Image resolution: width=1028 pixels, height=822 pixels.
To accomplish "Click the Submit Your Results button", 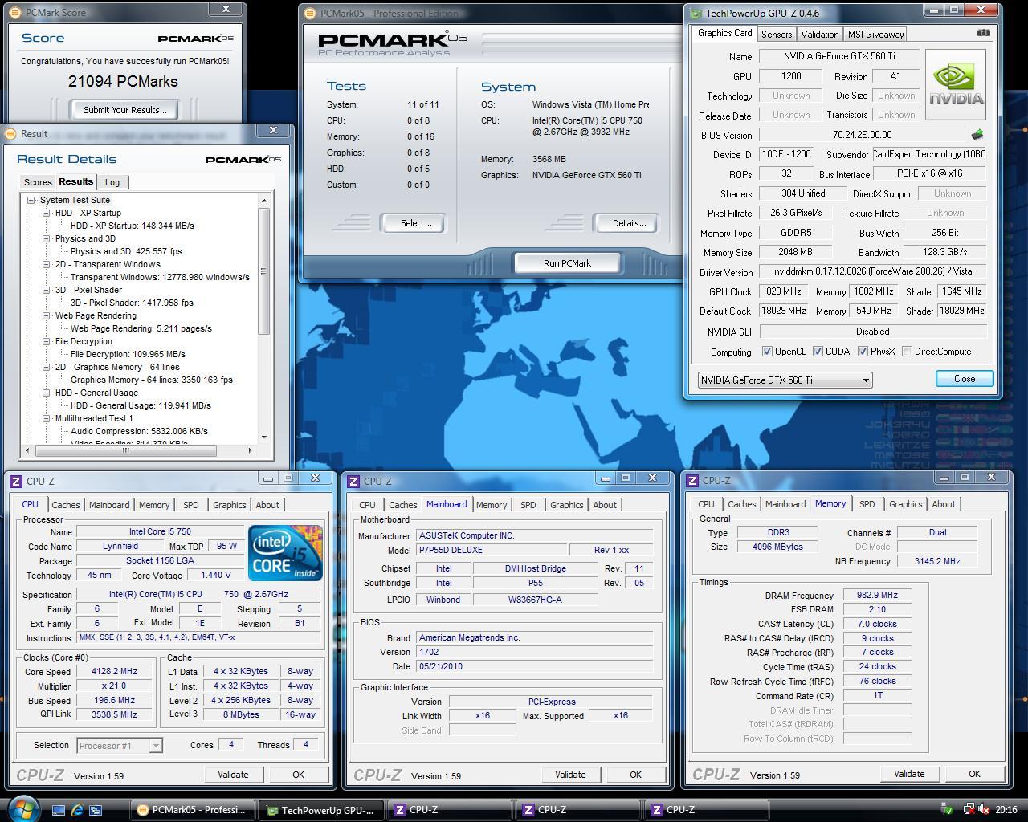I will pos(125,110).
